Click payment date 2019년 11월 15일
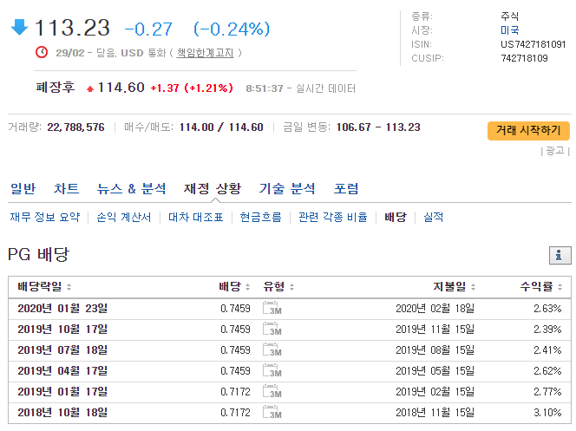 coord(435,330)
